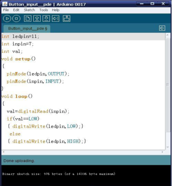Click 'pinMode(ledpin,OUTPUT);' line
The height and width of the screenshot is (186, 172).
click(x=38, y=74)
